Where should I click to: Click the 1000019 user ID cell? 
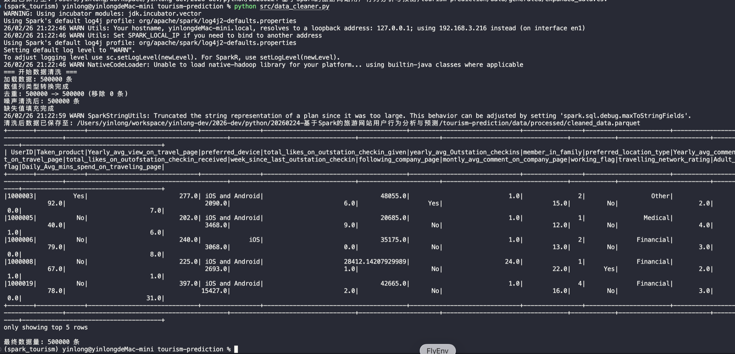tap(20, 284)
